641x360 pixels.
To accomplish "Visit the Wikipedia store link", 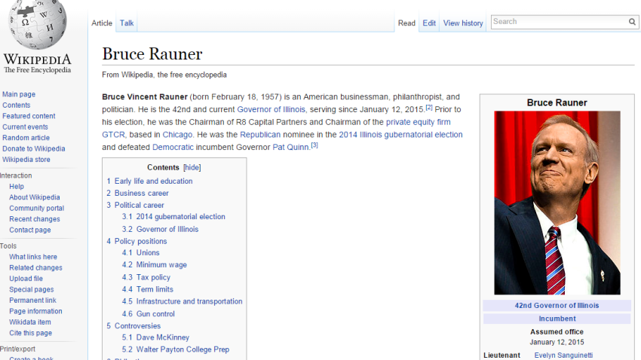I will (26, 160).
